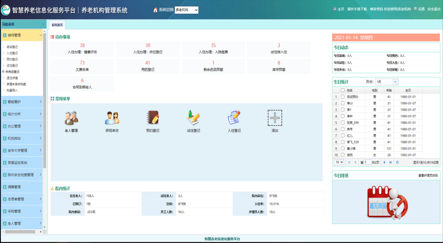The image size is (443, 243).
Task: Collapse the navigation menu with double-arrow icon
Action: 43,24
